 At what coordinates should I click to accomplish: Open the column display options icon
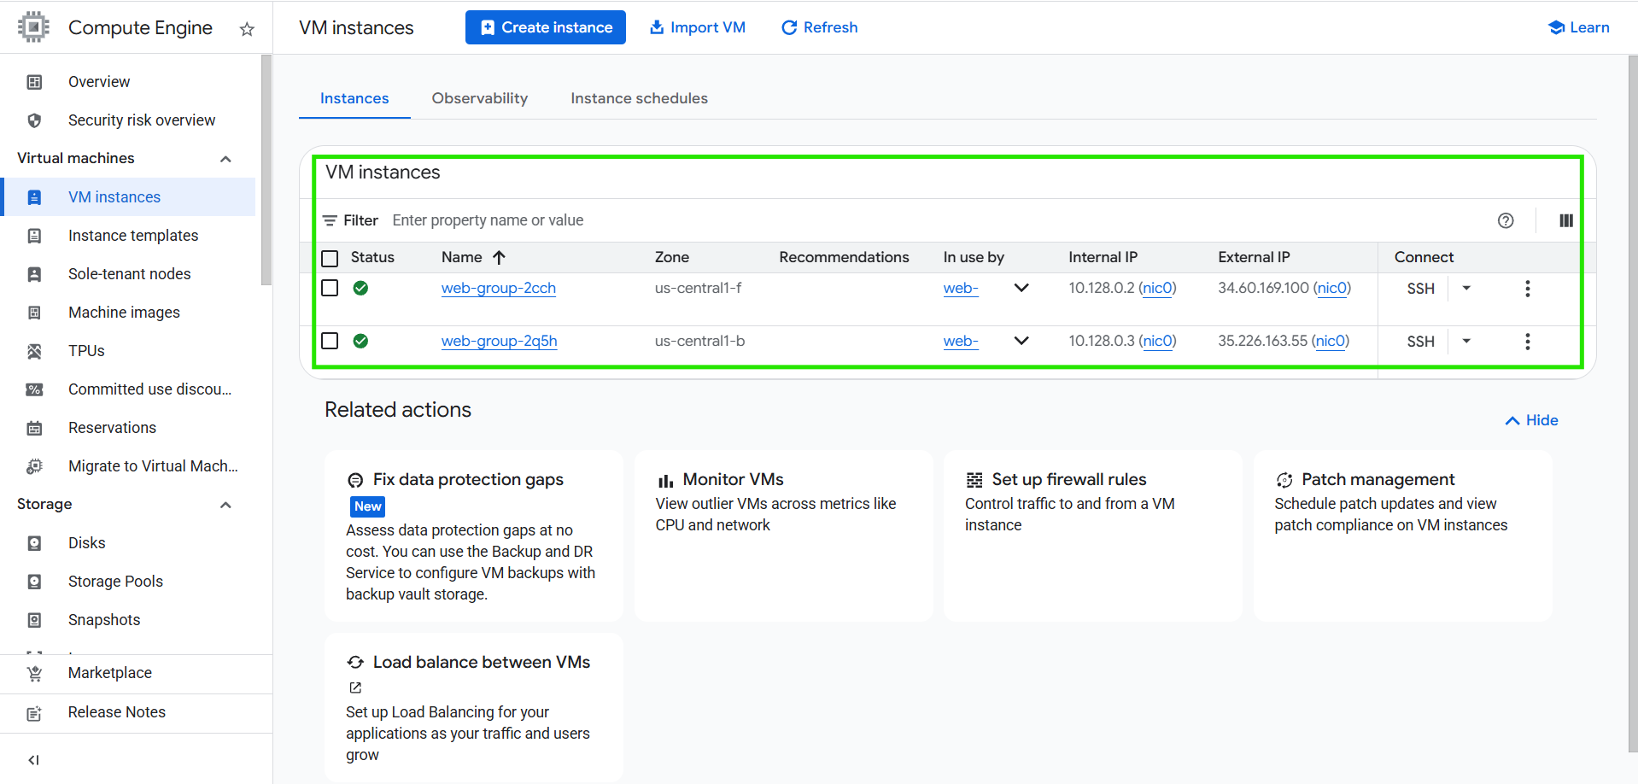point(1566,220)
